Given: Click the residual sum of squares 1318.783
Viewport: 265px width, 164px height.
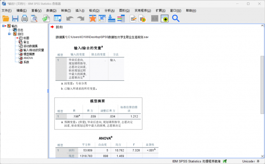Looking at the screenshot, I should point(86,156).
